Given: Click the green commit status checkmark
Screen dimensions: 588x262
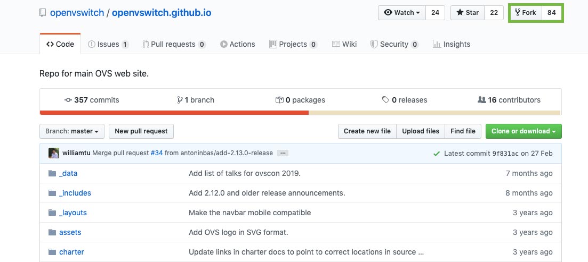Looking at the screenshot, I should 437,154.
